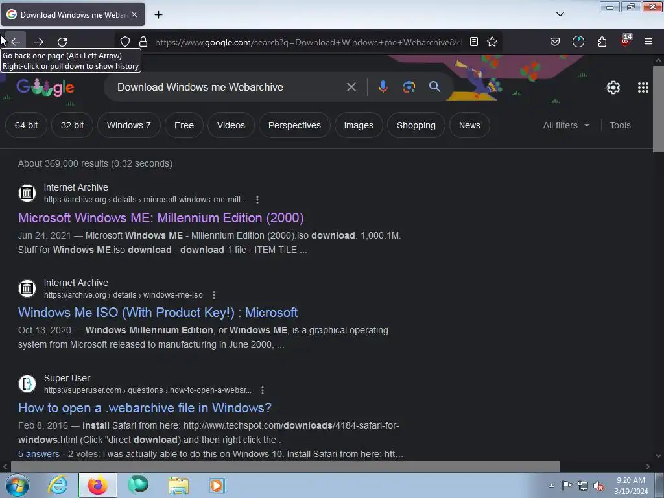Switch to Shopping results
The height and width of the screenshot is (498, 664).
pyautogui.click(x=416, y=125)
